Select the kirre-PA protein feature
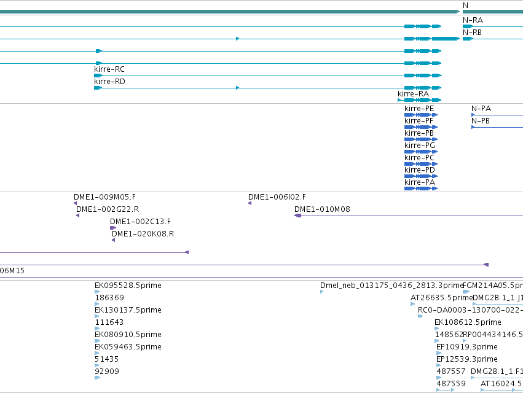The height and width of the screenshot is (393, 523). [420, 189]
